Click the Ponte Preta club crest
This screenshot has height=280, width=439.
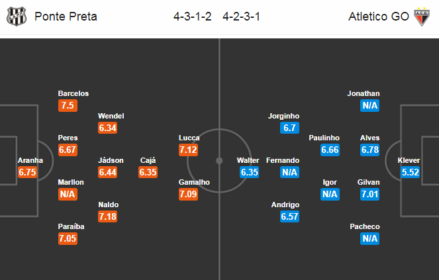[x=17, y=17]
